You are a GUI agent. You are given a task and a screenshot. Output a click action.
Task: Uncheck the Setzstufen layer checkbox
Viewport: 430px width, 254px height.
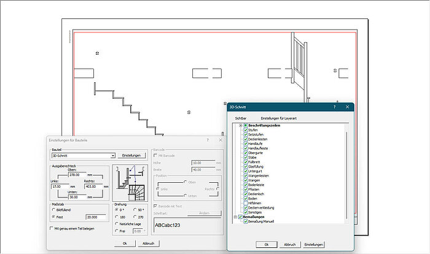click(246, 134)
